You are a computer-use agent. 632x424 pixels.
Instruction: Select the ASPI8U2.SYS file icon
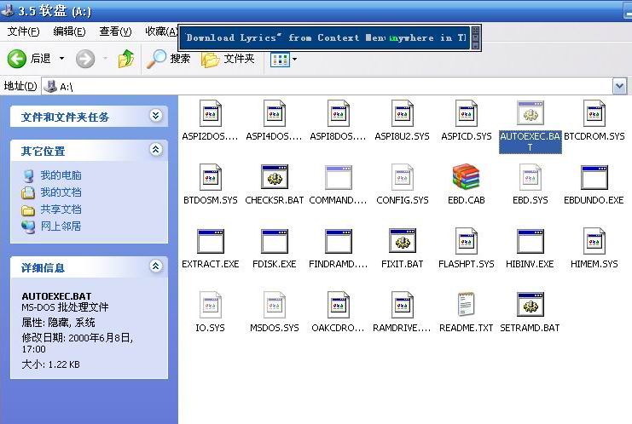403,113
